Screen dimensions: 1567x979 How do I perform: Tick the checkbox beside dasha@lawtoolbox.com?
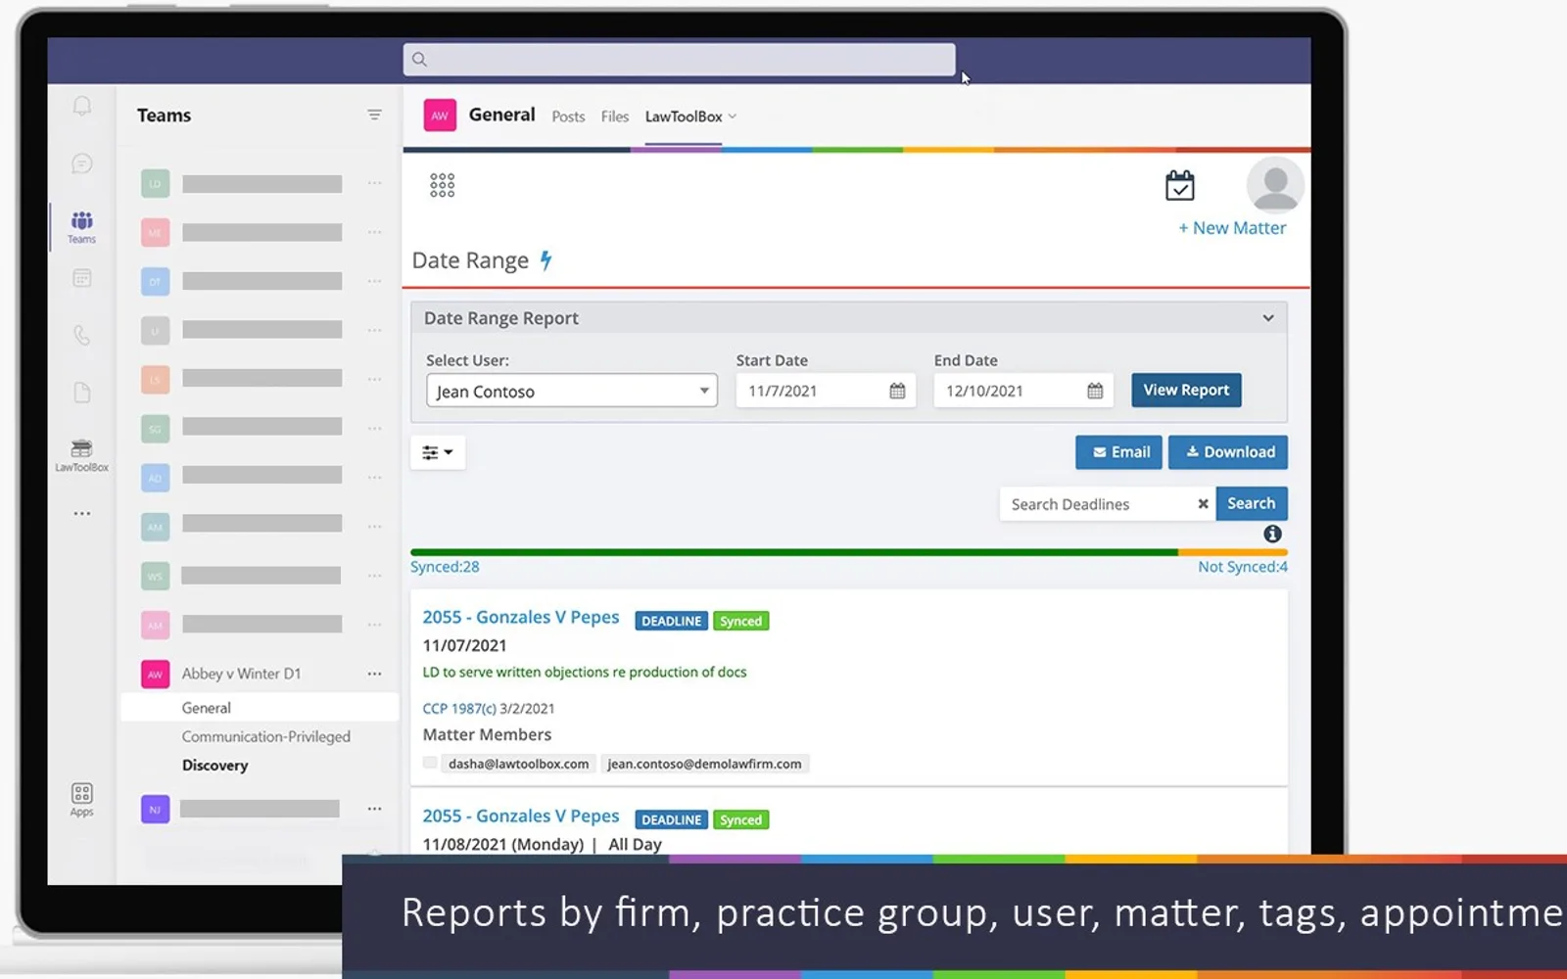pyautogui.click(x=430, y=763)
